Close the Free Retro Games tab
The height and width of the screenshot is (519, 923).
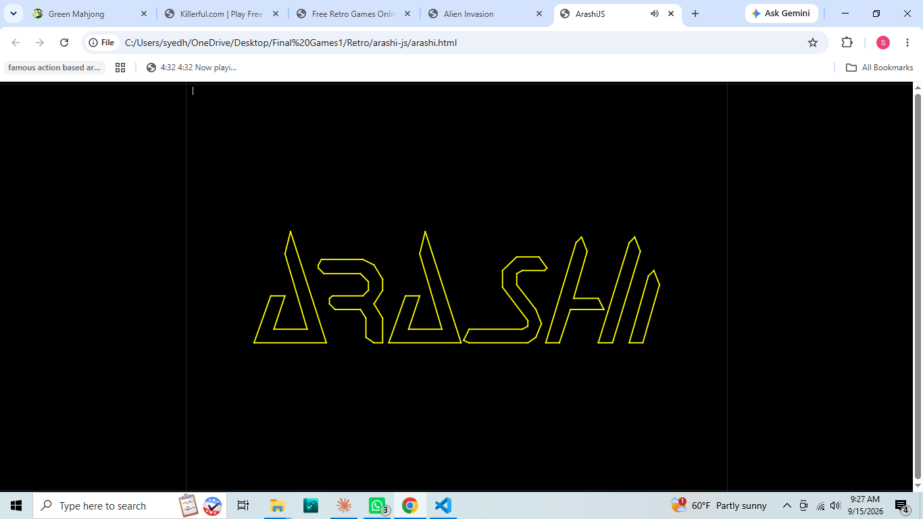point(407,14)
